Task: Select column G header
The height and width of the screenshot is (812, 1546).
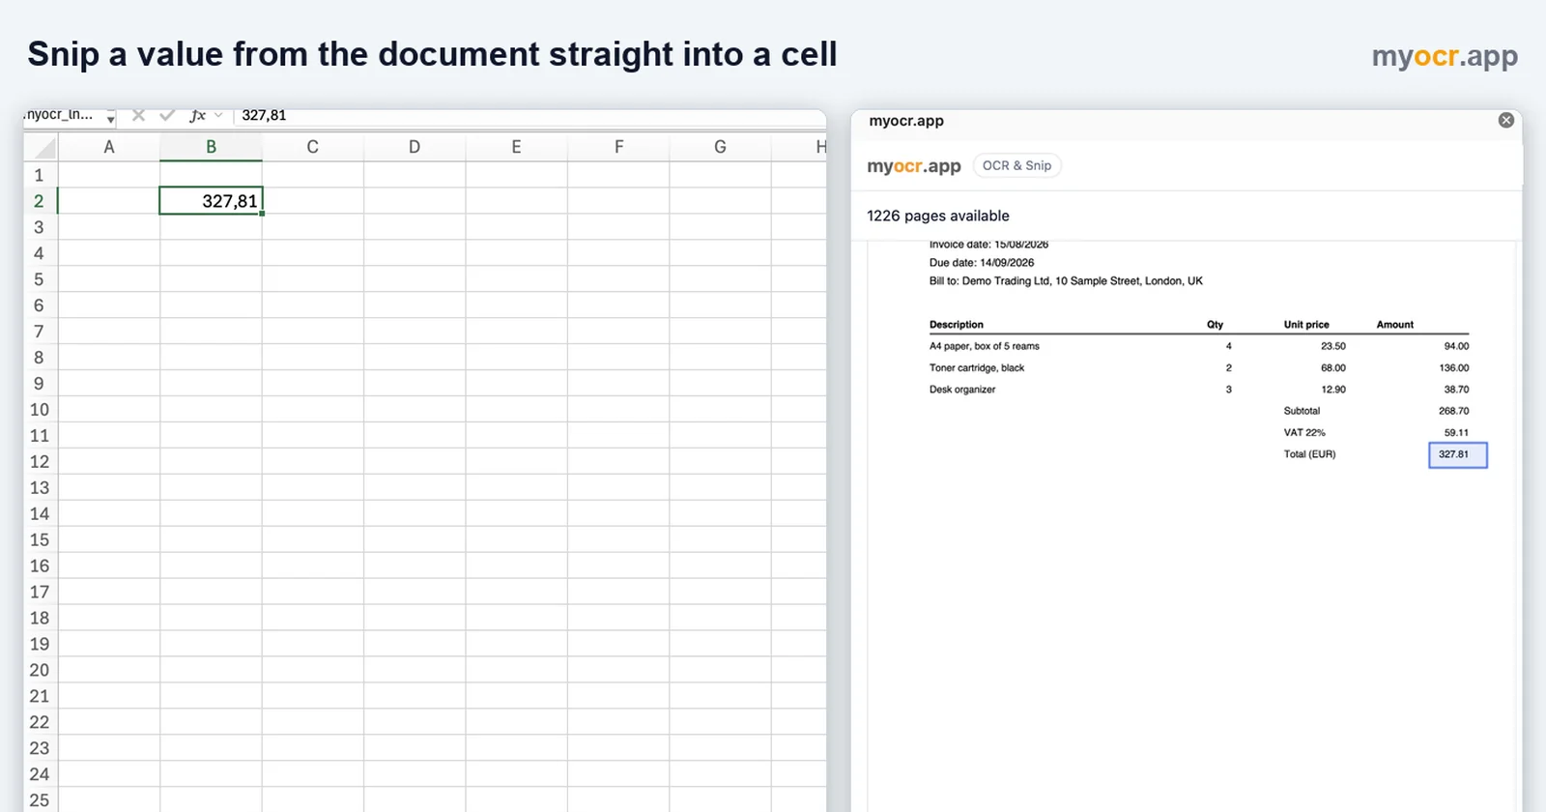Action: (720, 147)
